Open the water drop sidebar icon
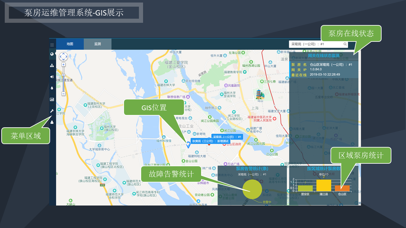 [x=52, y=88]
